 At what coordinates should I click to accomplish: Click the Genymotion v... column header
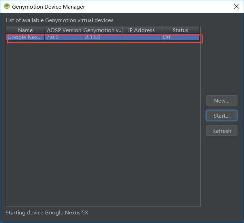coord(103,30)
